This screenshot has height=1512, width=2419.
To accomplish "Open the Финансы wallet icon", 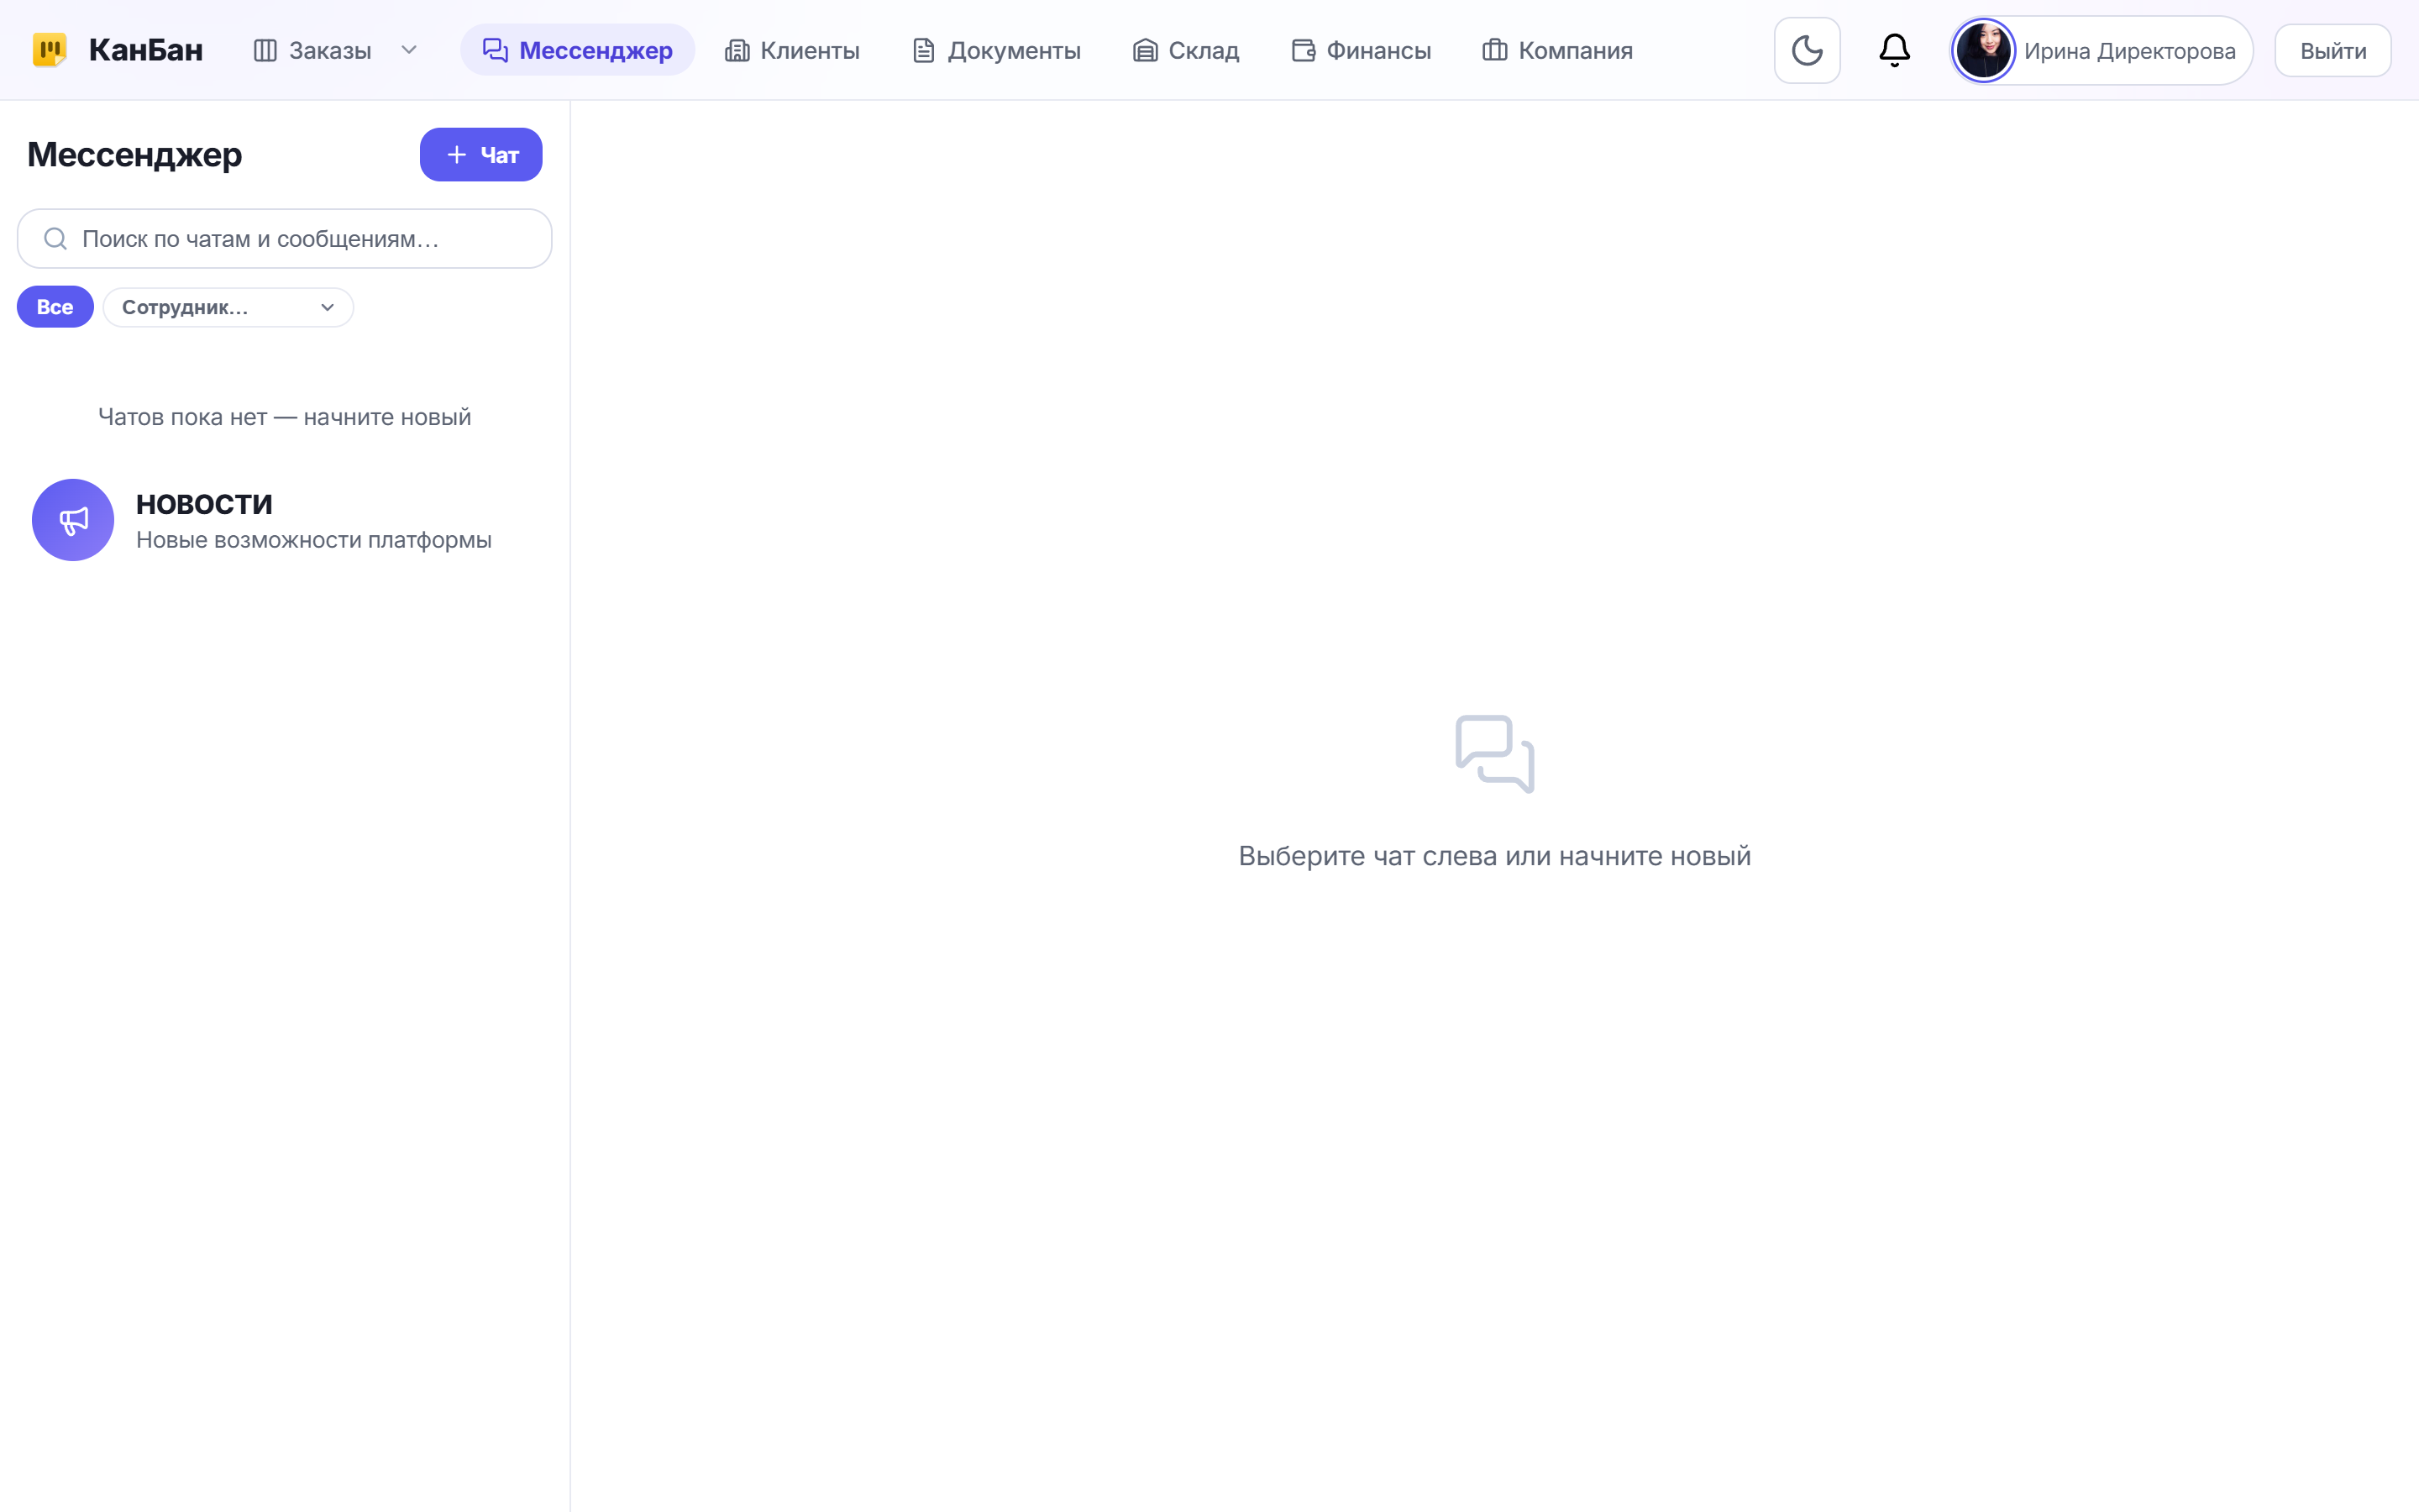I will tap(1303, 50).
